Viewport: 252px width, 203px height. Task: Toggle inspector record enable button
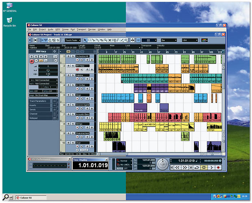pyautogui.click(x=32, y=61)
